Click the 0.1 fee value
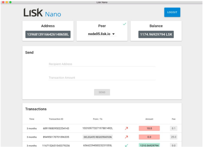204x148 pixels. (x=174, y=128)
